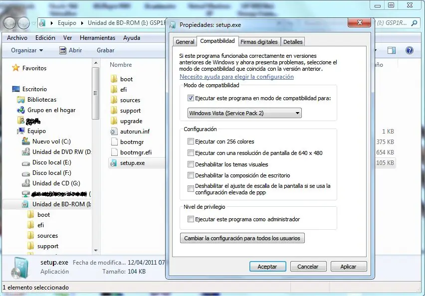Click the Equipo computer icon in sidebar
The image size is (425, 296).
pyautogui.click(x=20, y=131)
